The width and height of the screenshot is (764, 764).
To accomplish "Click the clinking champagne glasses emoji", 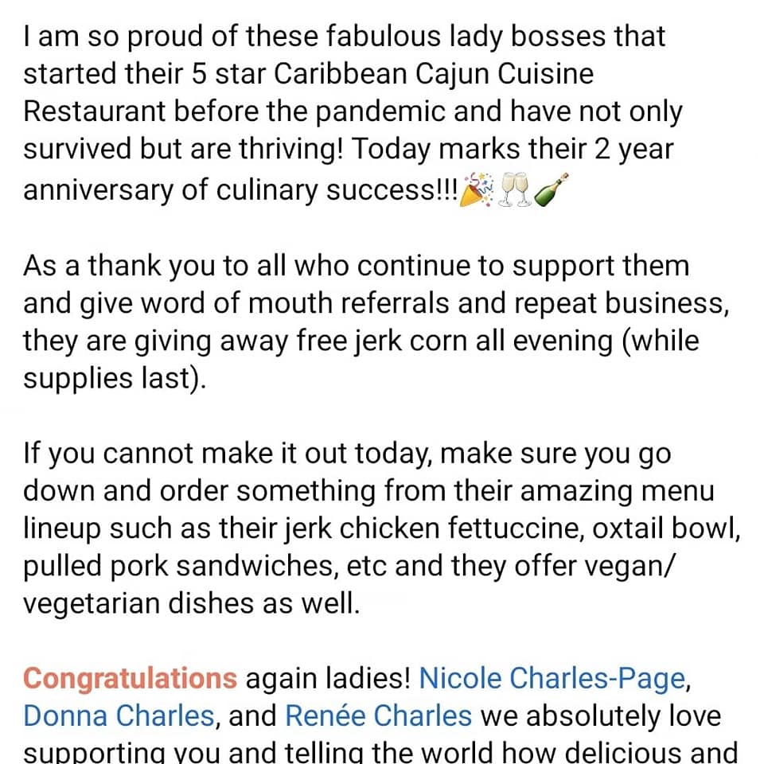I will 514,189.
